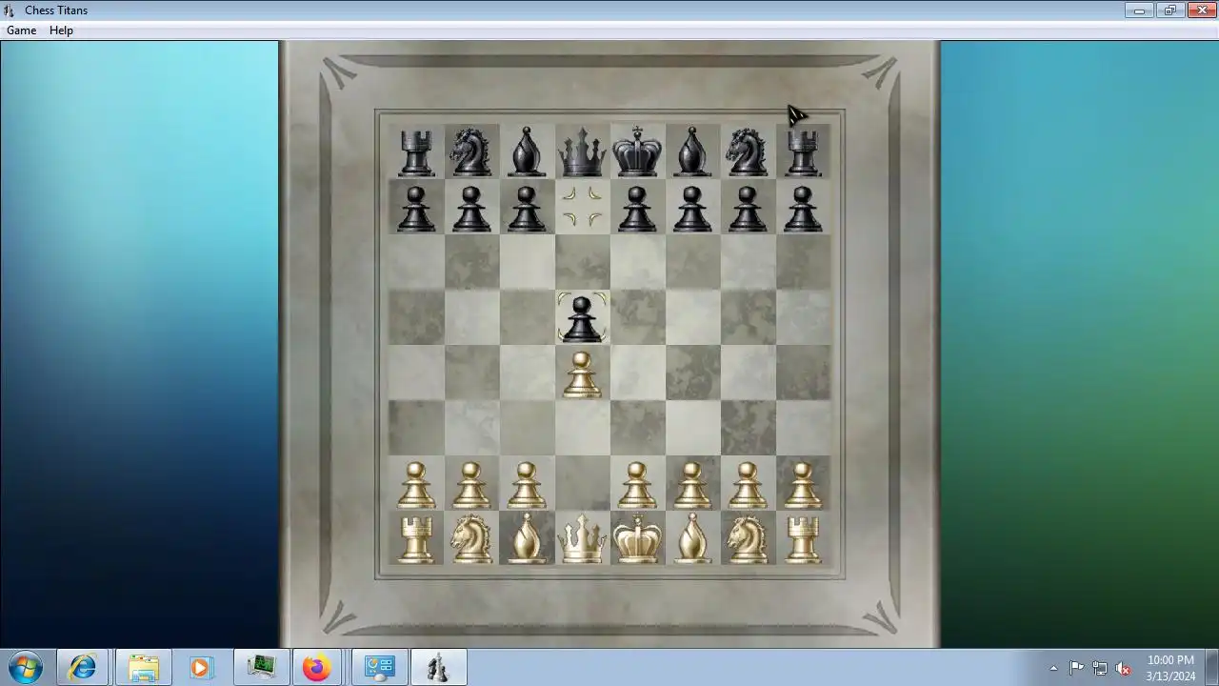The height and width of the screenshot is (686, 1219).
Task: Restore down the Chess Titans window
Action: [x=1170, y=10]
